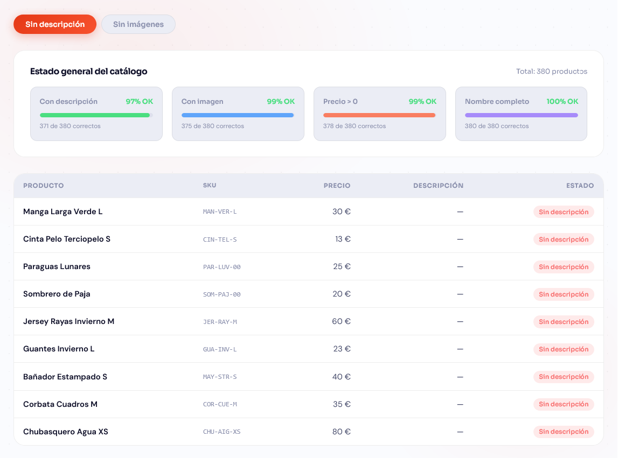618x458 pixels.
Task: Open the 'Nombre completo' status card
Action: coord(521,114)
